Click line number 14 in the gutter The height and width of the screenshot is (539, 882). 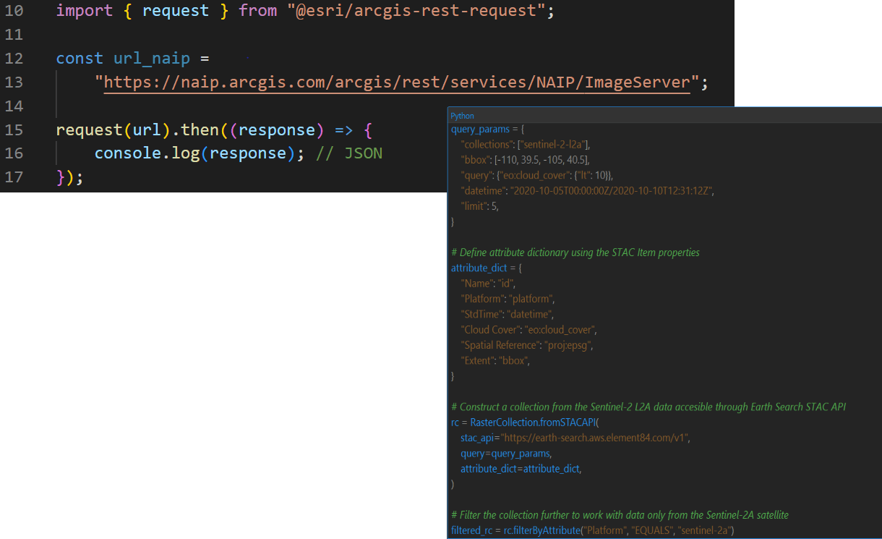(13, 106)
